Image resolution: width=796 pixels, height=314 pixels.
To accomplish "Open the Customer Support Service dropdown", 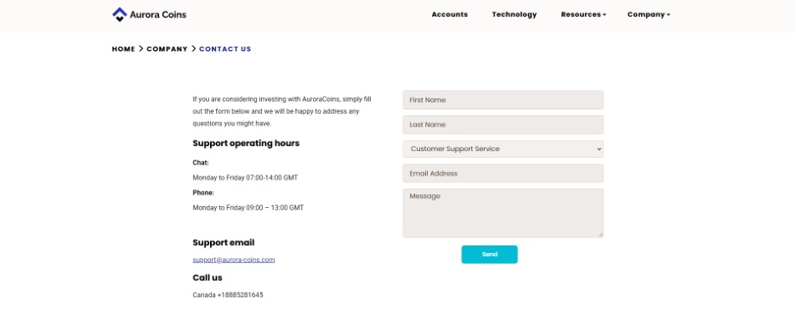I will (x=503, y=149).
